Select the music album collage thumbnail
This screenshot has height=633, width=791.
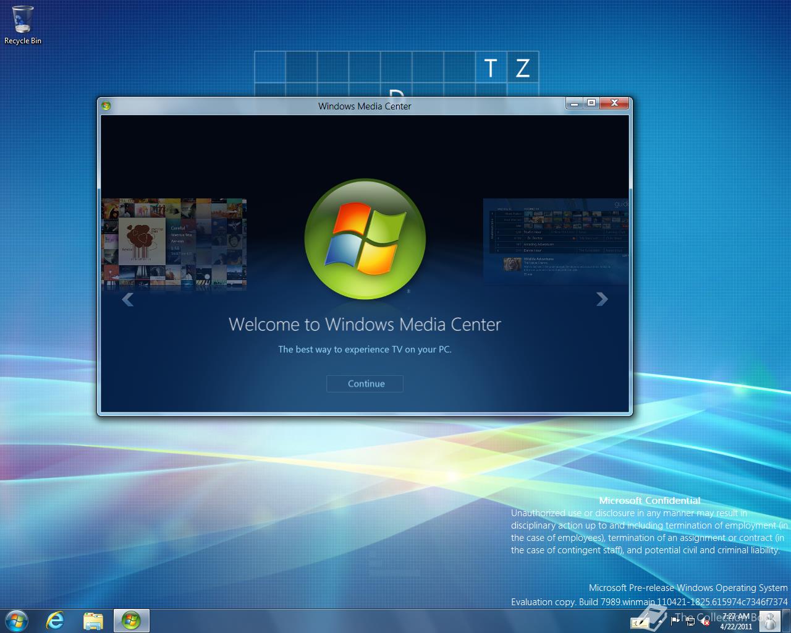(x=174, y=244)
